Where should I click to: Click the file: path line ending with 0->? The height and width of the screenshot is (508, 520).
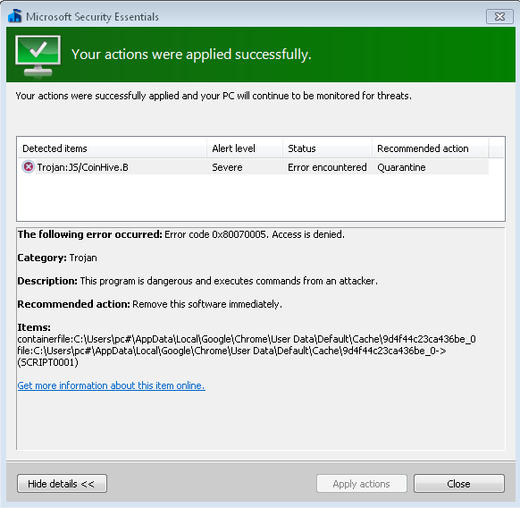[x=231, y=351]
